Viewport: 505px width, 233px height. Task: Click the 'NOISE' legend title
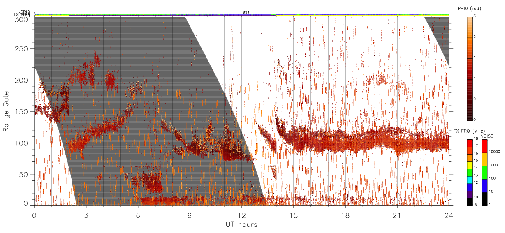[x=488, y=136]
